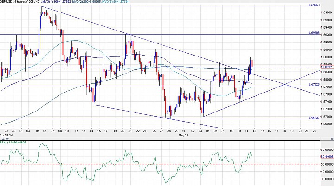
Task: Click the date axis label 18
Action: coord(284,131)
